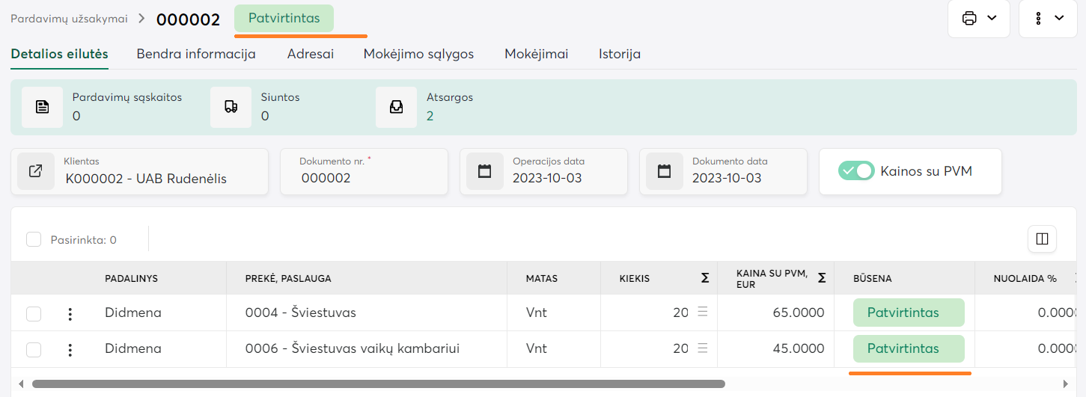1086x397 pixels.
Task: Open the Pardavimų sąskaitos document icon
Action: (x=43, y=107)
